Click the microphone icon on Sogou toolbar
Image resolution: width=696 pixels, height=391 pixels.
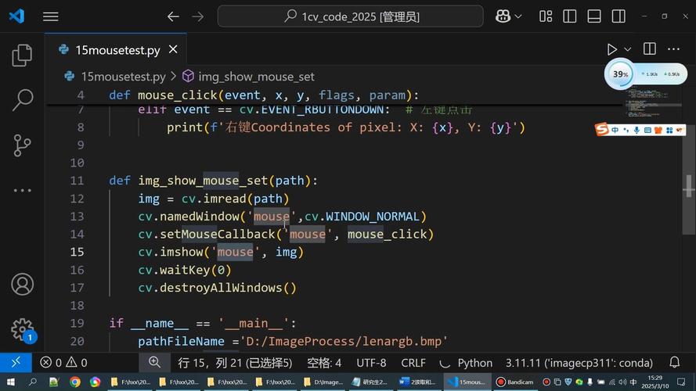636,130
